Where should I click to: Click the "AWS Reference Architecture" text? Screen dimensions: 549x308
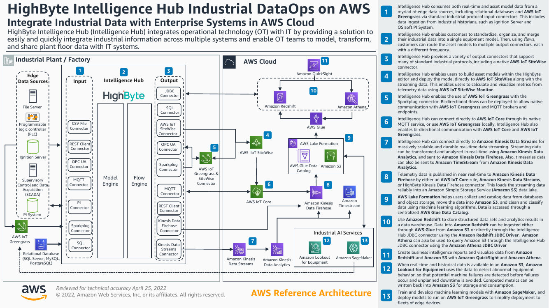pyautogui.click(x=311, y=293)
